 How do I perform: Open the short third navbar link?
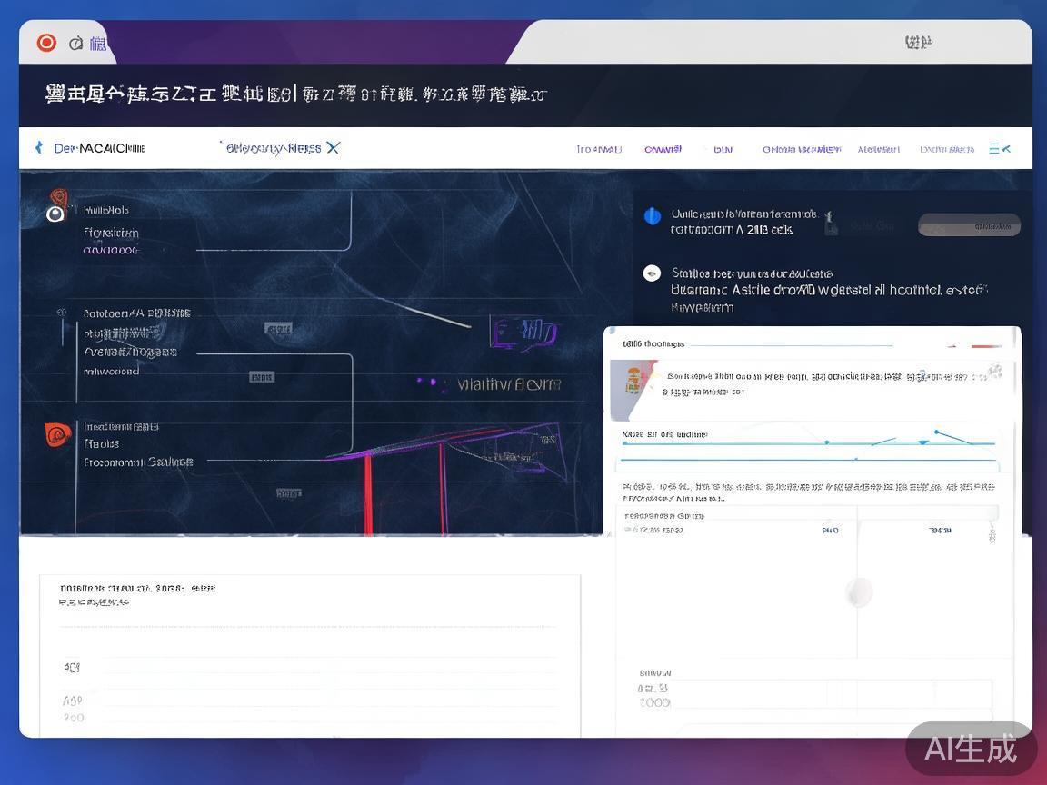pos(723,149)
